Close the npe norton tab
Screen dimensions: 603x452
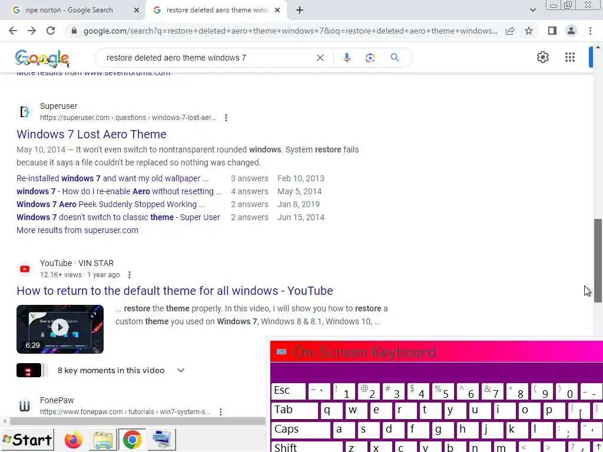pyautogui.click(x=137, y=10)
